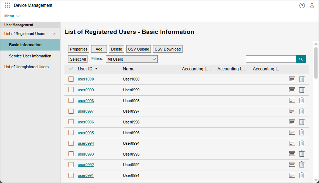This screenshot has height=183, width=319.
Task: Open properties icon for user1000
Action: [x=292, y=79]
